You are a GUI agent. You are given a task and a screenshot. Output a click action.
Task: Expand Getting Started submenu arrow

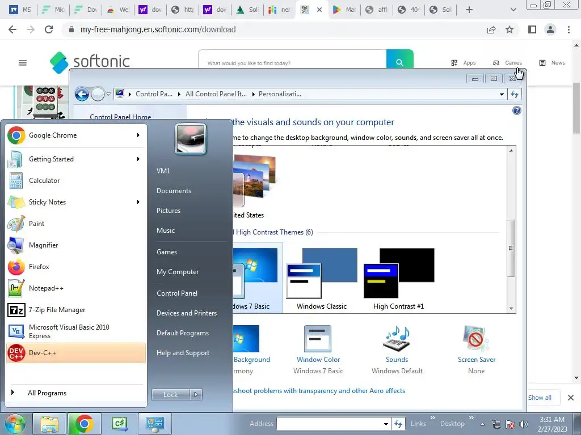[x=138, y=159]
